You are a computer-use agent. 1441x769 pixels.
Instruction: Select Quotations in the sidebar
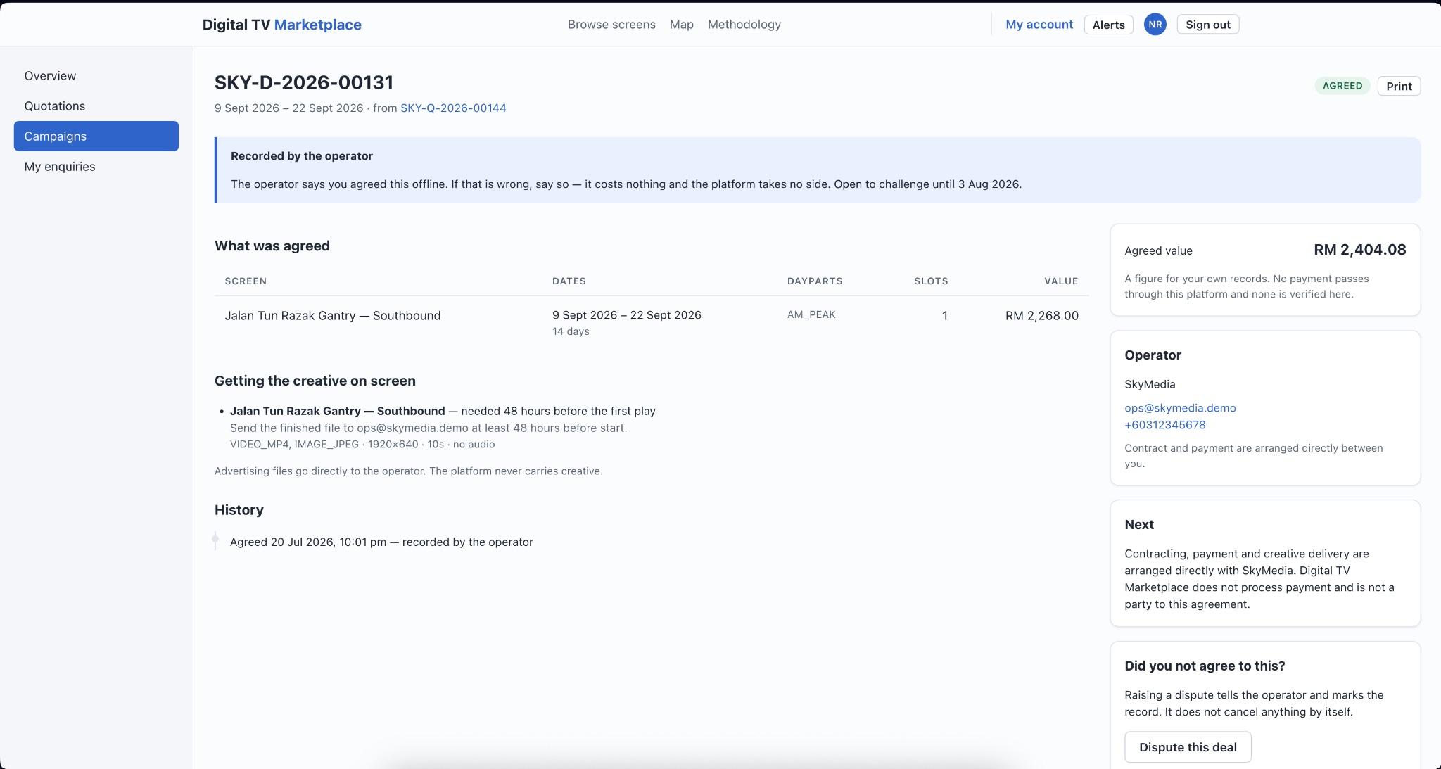(96, 106)
